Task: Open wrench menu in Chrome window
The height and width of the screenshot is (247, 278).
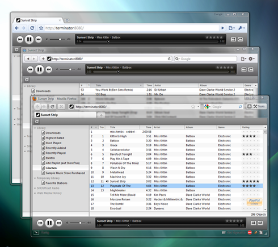Action: (x=242, y=28)
